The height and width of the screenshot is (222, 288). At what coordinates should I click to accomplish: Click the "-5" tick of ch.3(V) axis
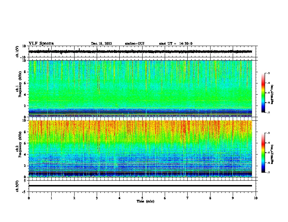tap(25, 192)
